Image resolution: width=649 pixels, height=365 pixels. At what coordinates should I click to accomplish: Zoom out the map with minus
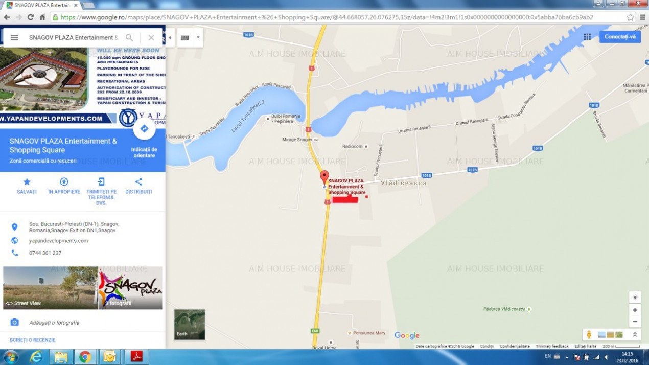[635, 322]
